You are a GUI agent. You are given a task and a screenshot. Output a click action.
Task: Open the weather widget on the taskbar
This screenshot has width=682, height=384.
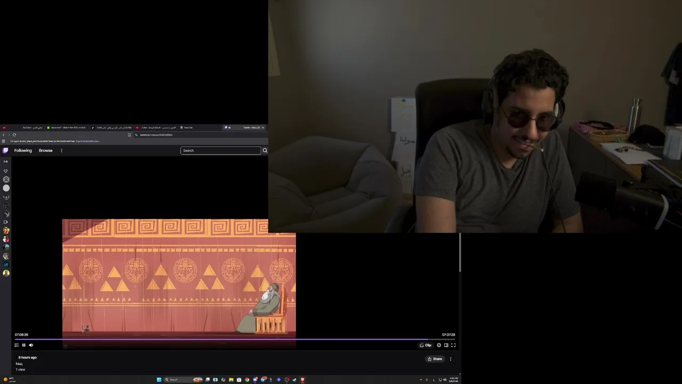click(x=10, y=380)
